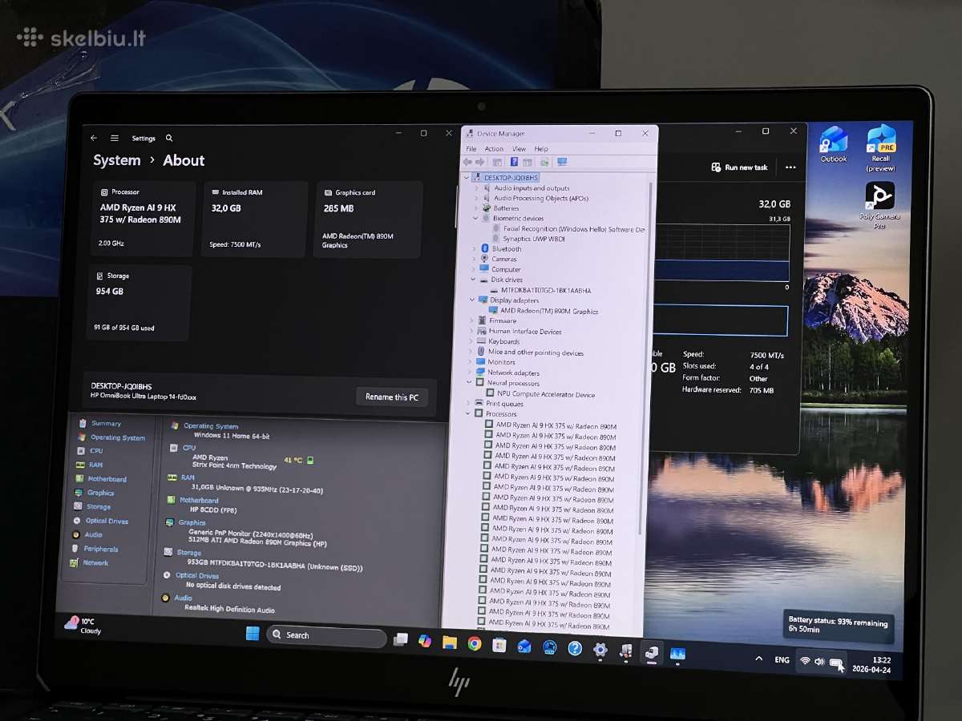The height and width of the screenshot is (721, 962).
Task: Expand the Bluetooth node
Action: pyautogui.click(x=475, y=249)
